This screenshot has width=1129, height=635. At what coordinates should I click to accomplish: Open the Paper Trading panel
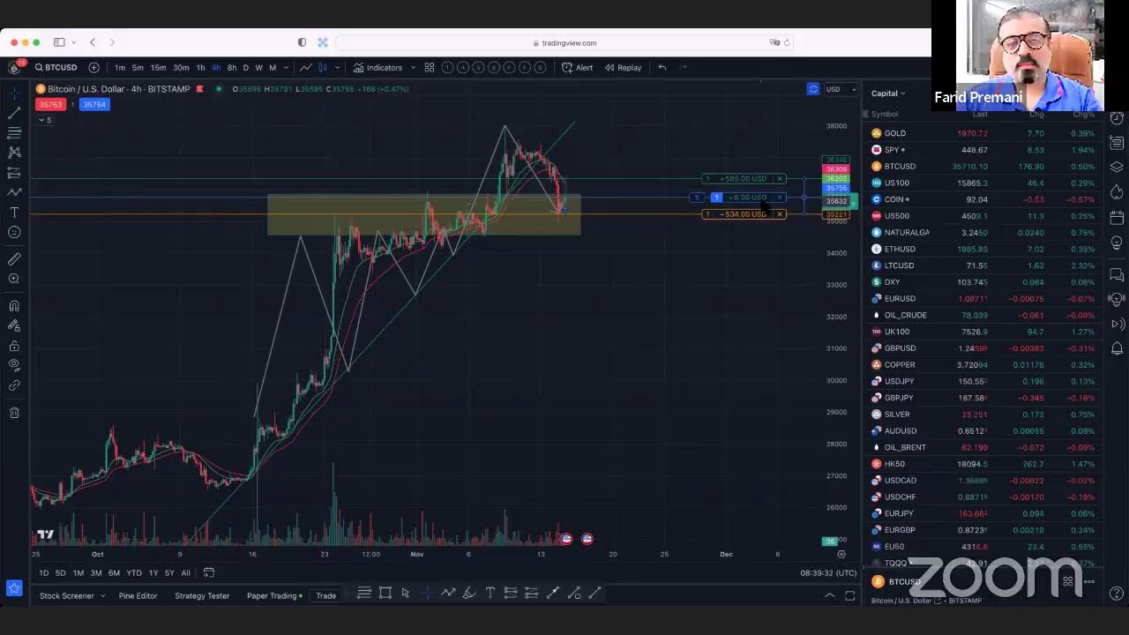pyautogui.click(x=274, y=596)
